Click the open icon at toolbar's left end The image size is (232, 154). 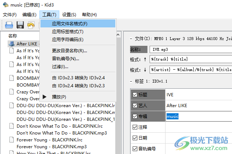[x=9, y=25]
